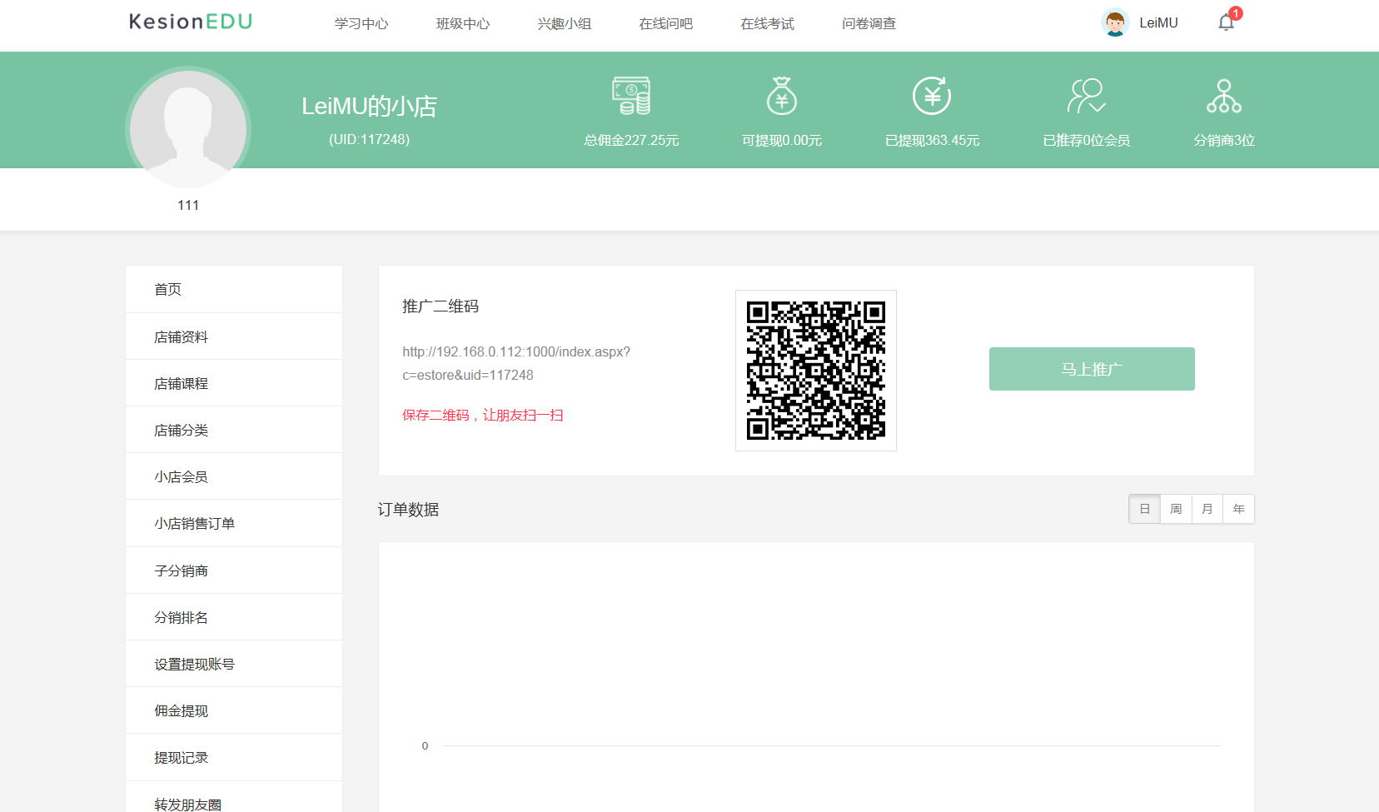Switch order data to 年 view
Screen dimensions: 1379x812
[1239, 509]
